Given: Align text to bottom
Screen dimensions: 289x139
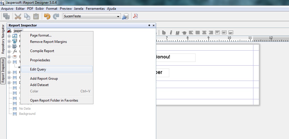Looking at the screenshot, I should click(x=231, y=33).
